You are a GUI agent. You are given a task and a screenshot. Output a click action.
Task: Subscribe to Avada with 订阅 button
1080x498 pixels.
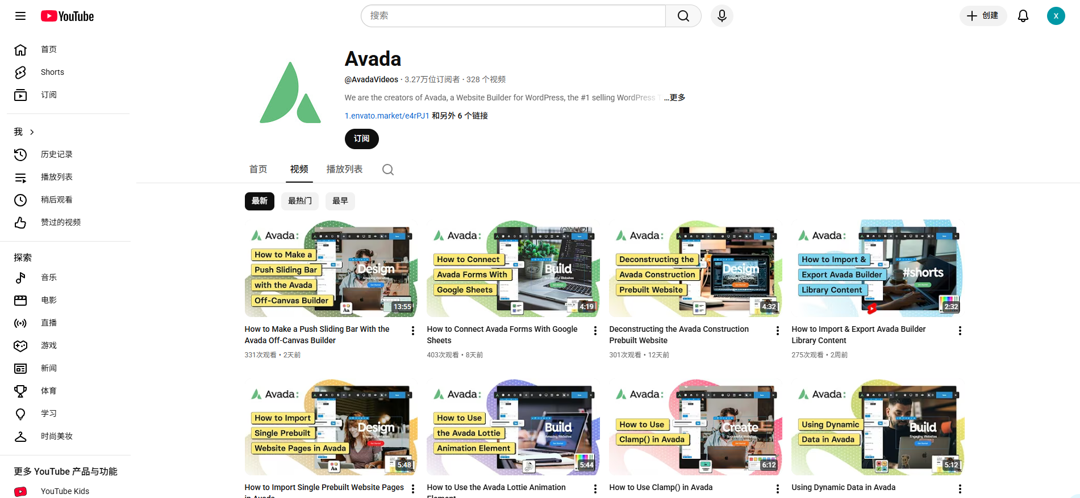(362, 139)
